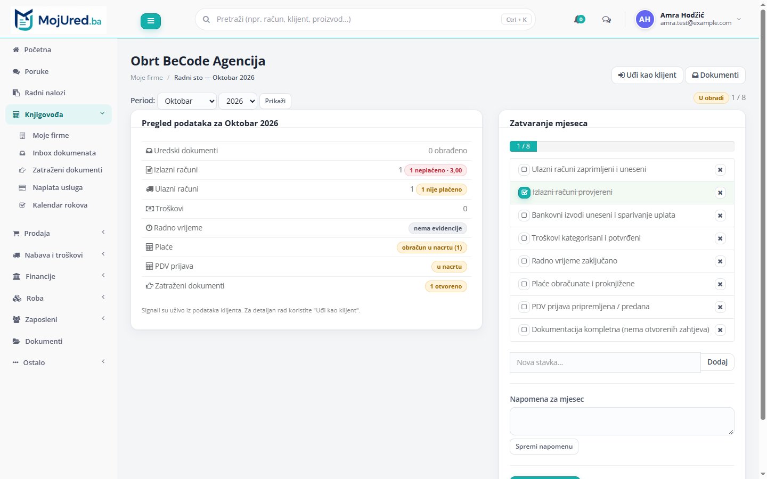Image resolution: width=767 pixels, height=479 pixels.
Task: Open Inbox dokumenata in sidebar
Action: click(64, 153)
